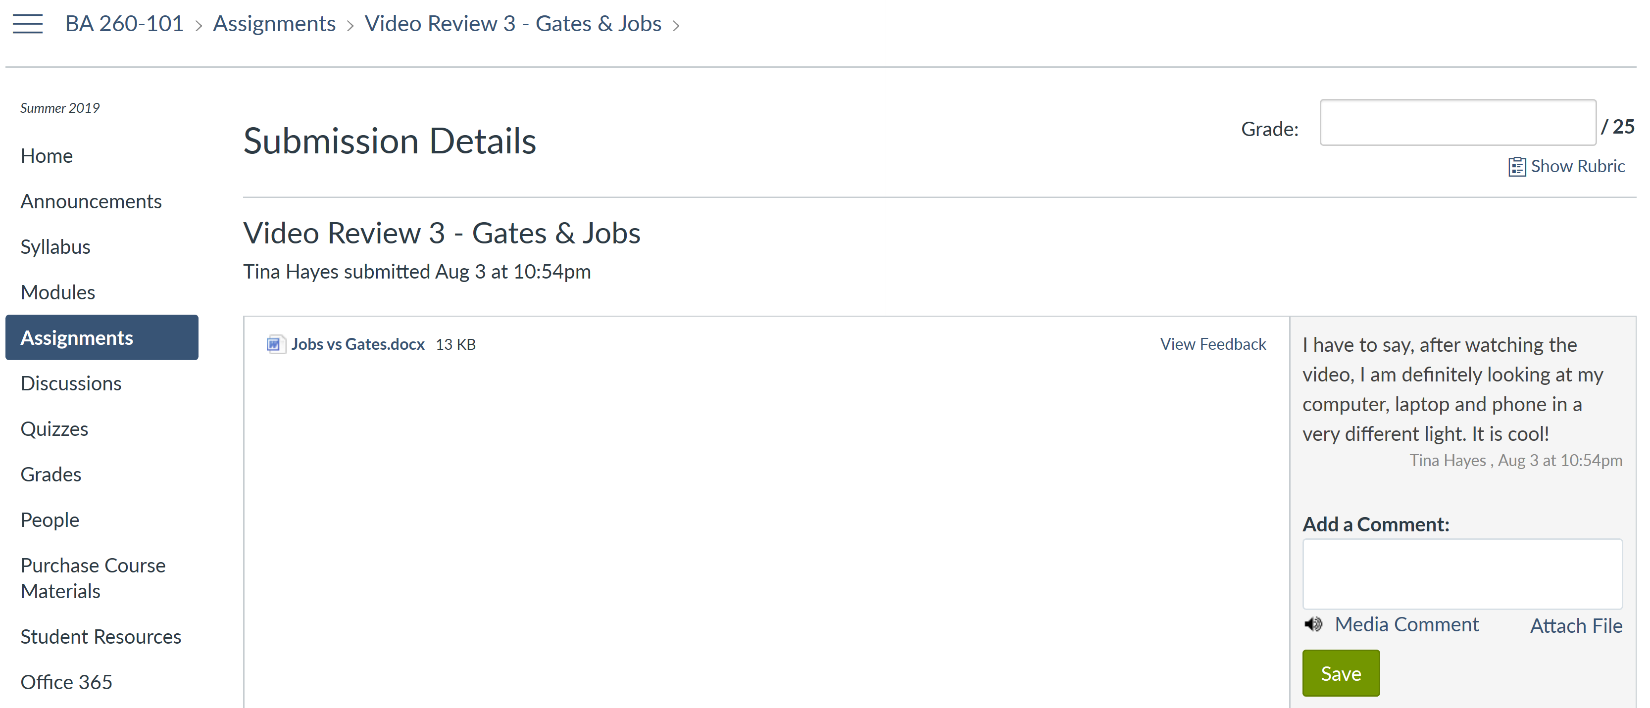Viewport: 1650px width, 708px height.
Task: Go to Assignments in the breadcrumb
Action: point(274,24)
